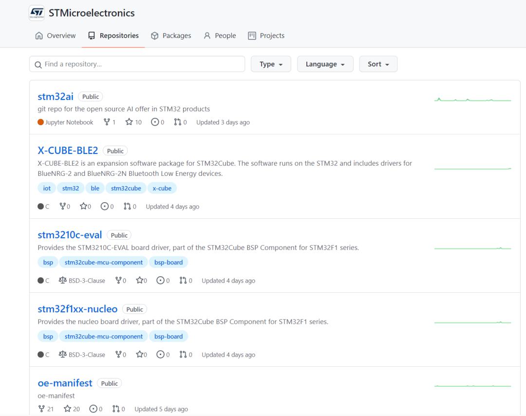The image size is (526, 416).
Task: Expand the Type filter dropdown
Action: pos(271,64)
